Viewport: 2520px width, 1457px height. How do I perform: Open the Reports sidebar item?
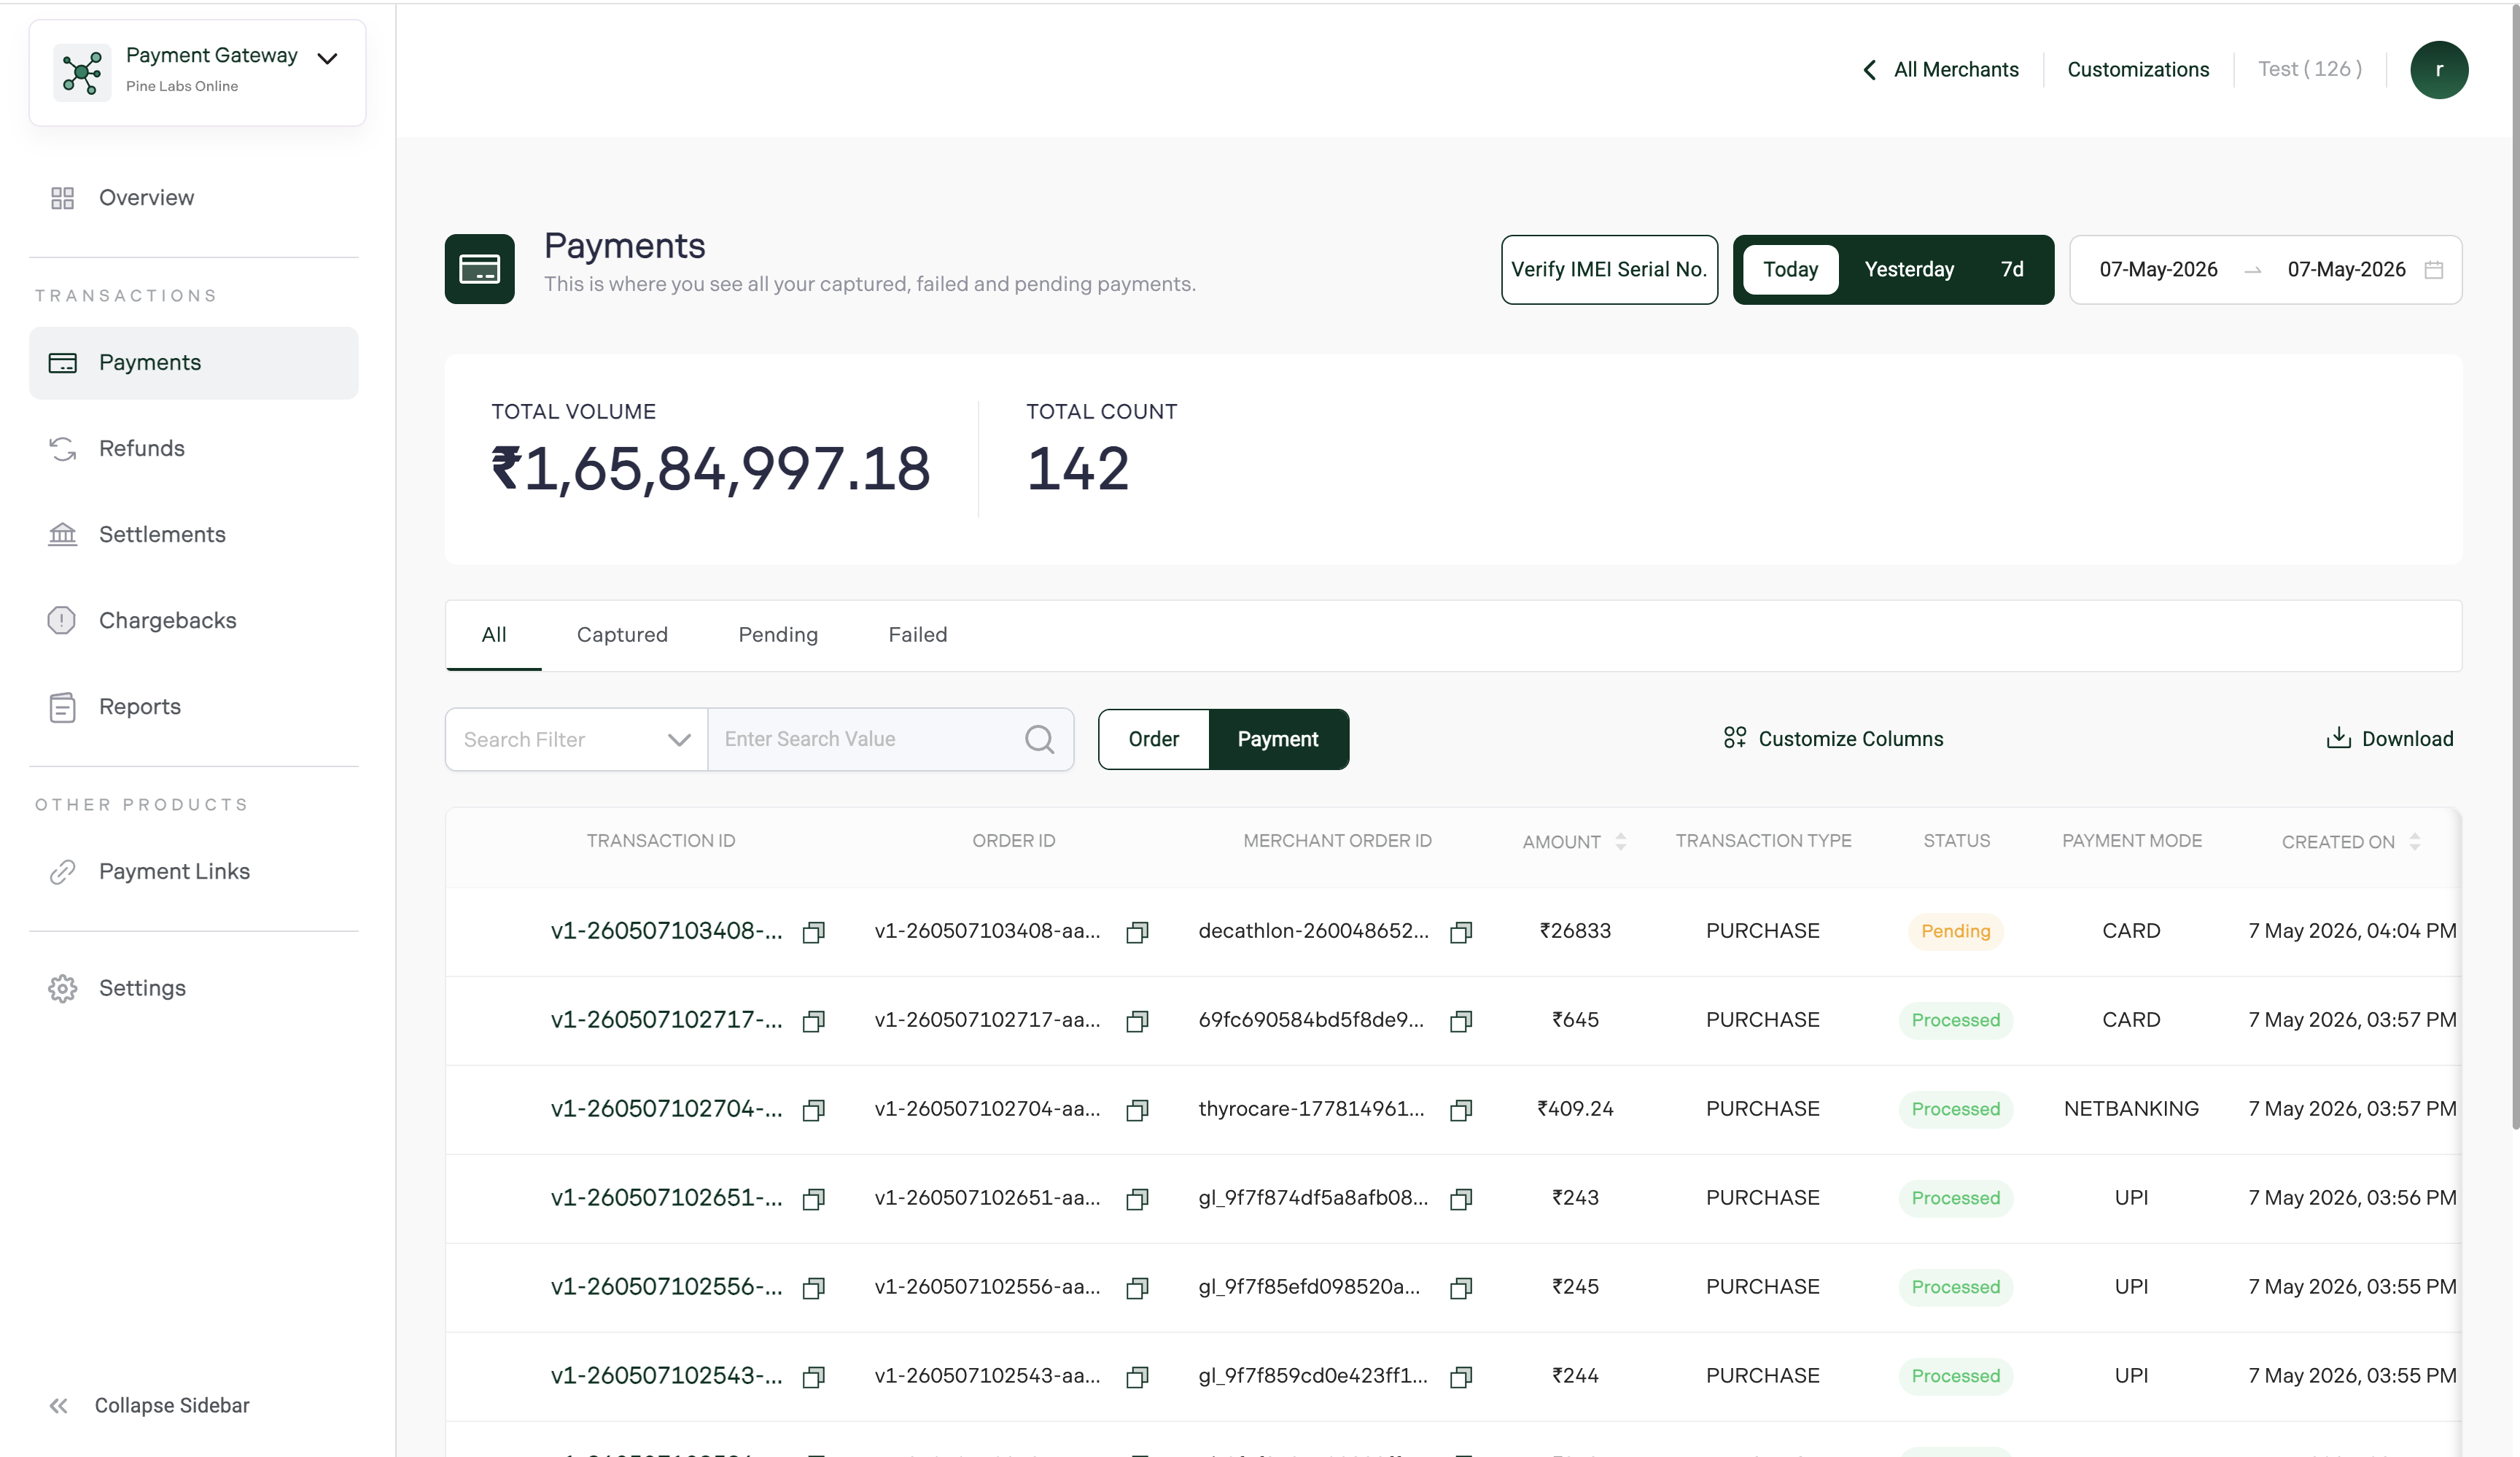coord(194,706)
